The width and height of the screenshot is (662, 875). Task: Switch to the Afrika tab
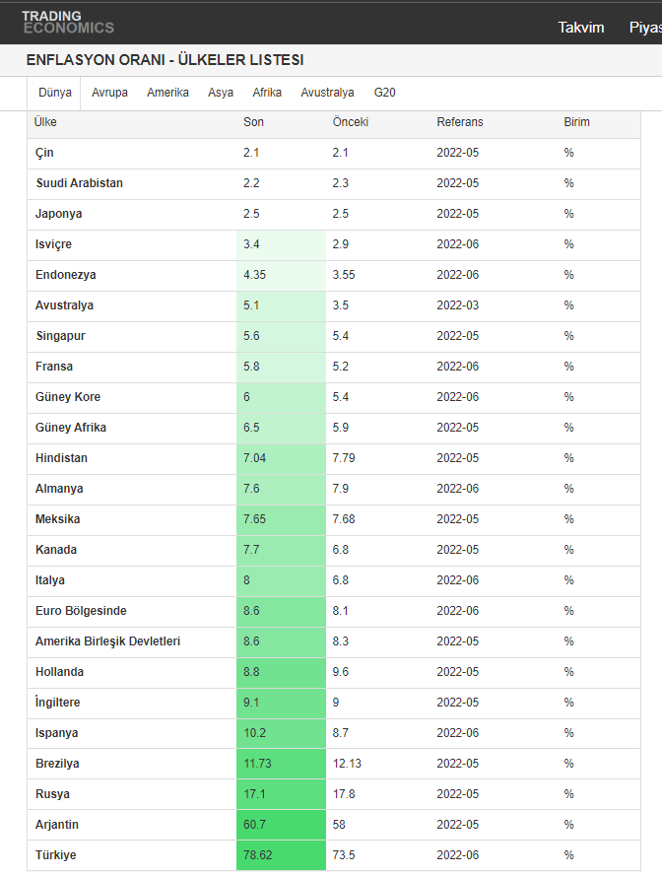tap(267, 93)
